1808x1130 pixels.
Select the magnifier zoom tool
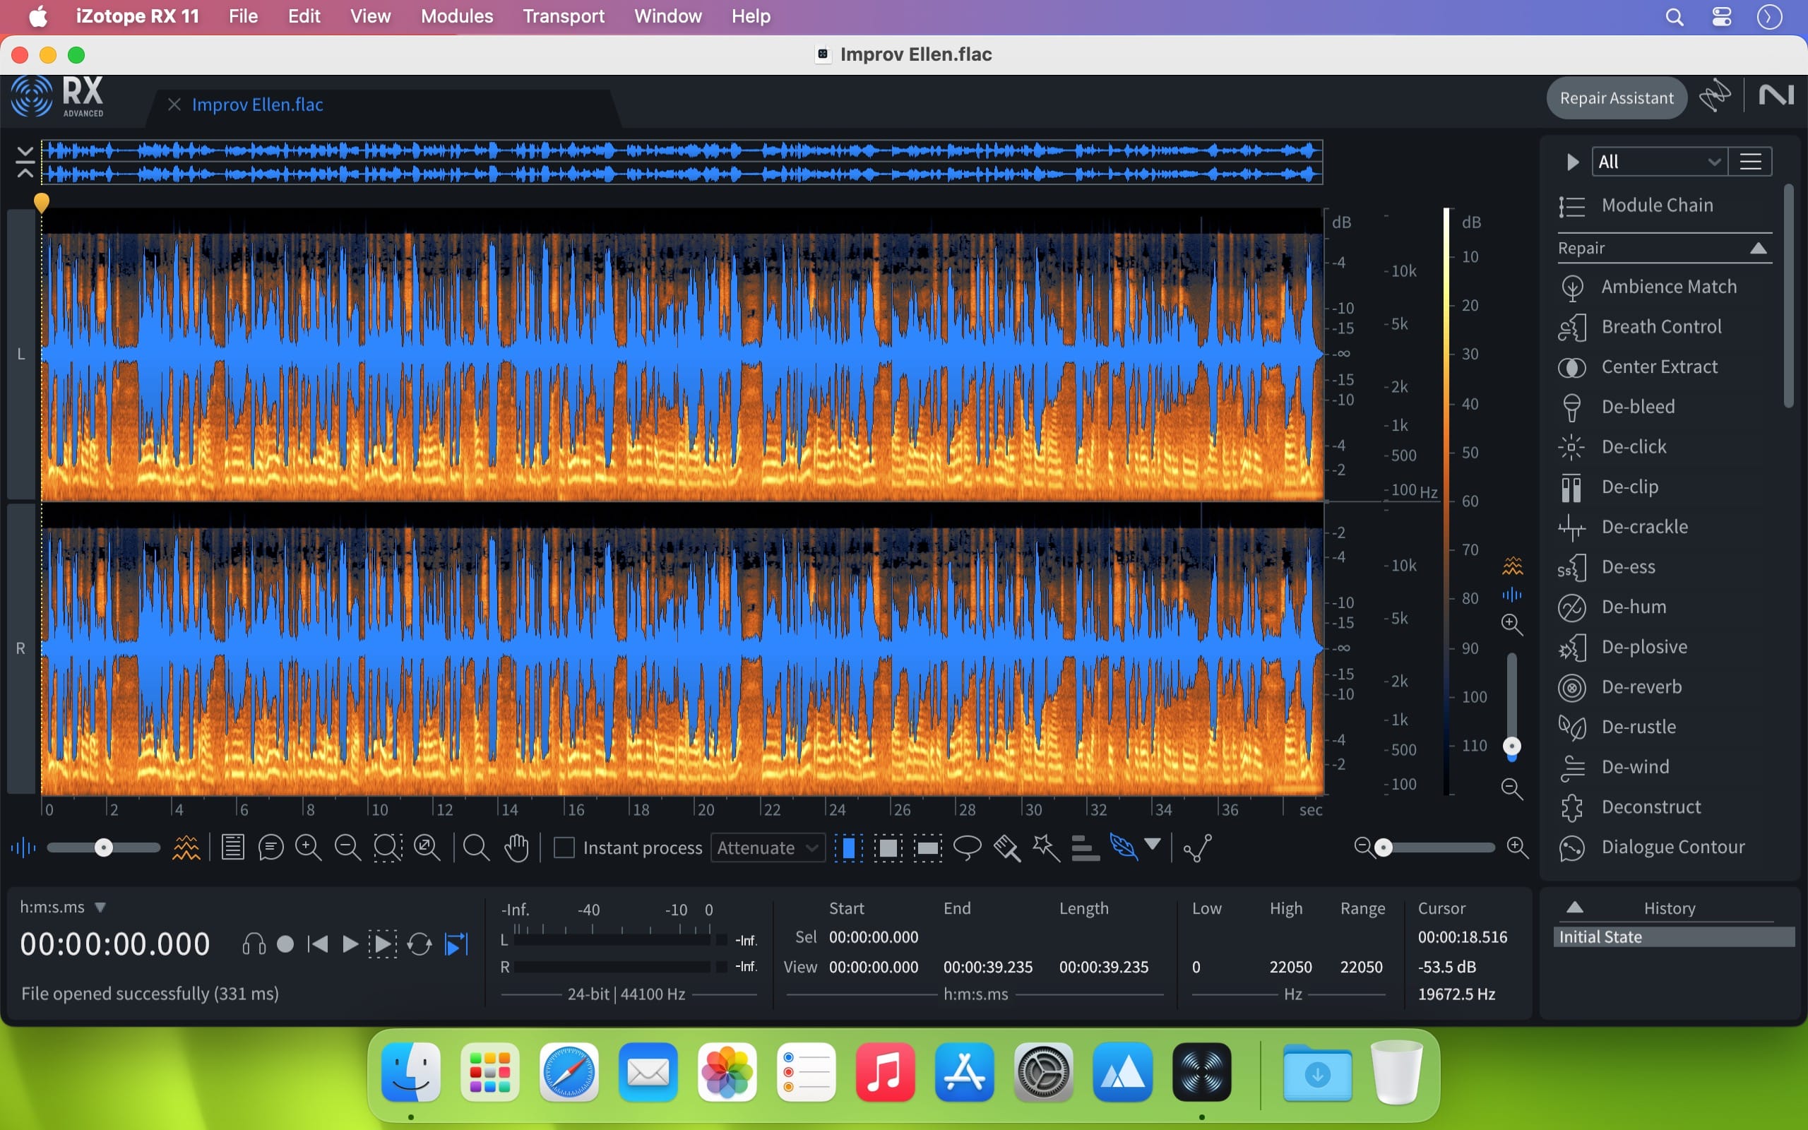pyautogui.click(x=476, y=847)
